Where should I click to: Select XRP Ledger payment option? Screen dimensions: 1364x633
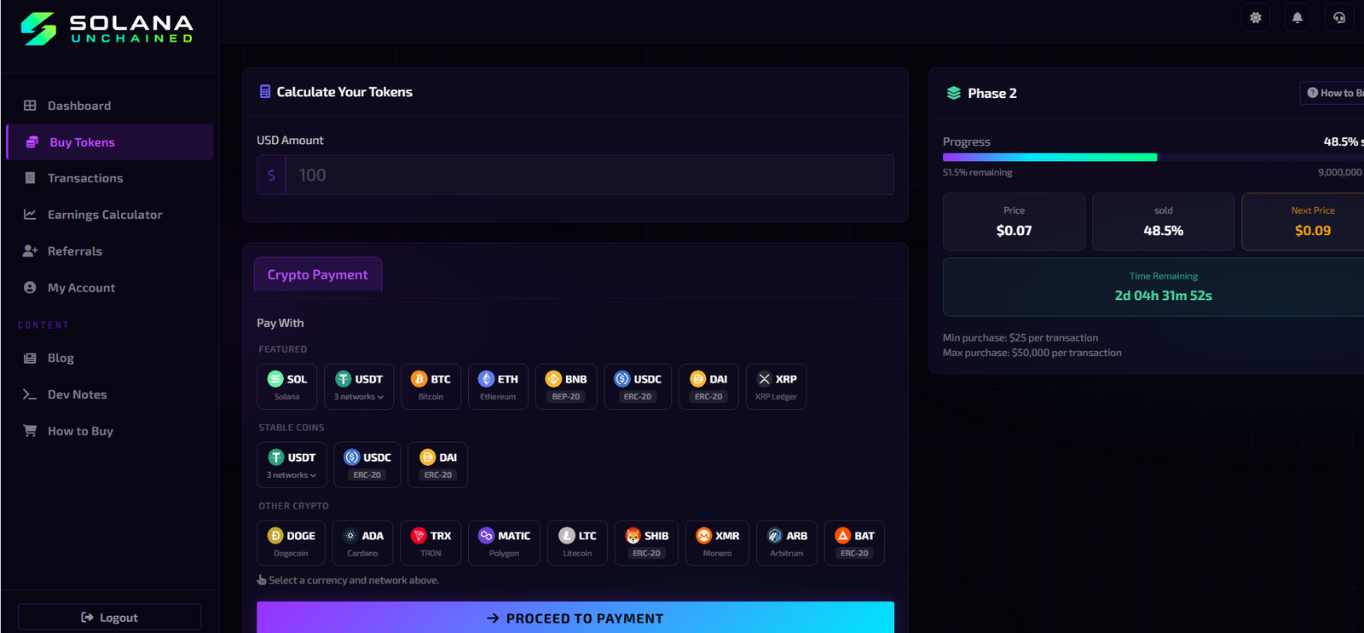coord(776,387)
